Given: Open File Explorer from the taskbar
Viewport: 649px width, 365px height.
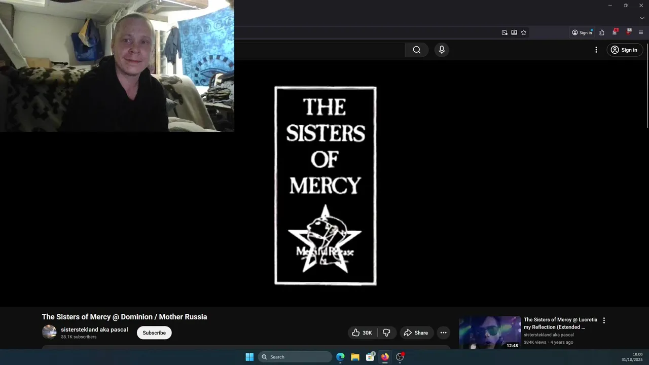Looking at the screenshot, I should pyautogui.click(x=355, y=357).
